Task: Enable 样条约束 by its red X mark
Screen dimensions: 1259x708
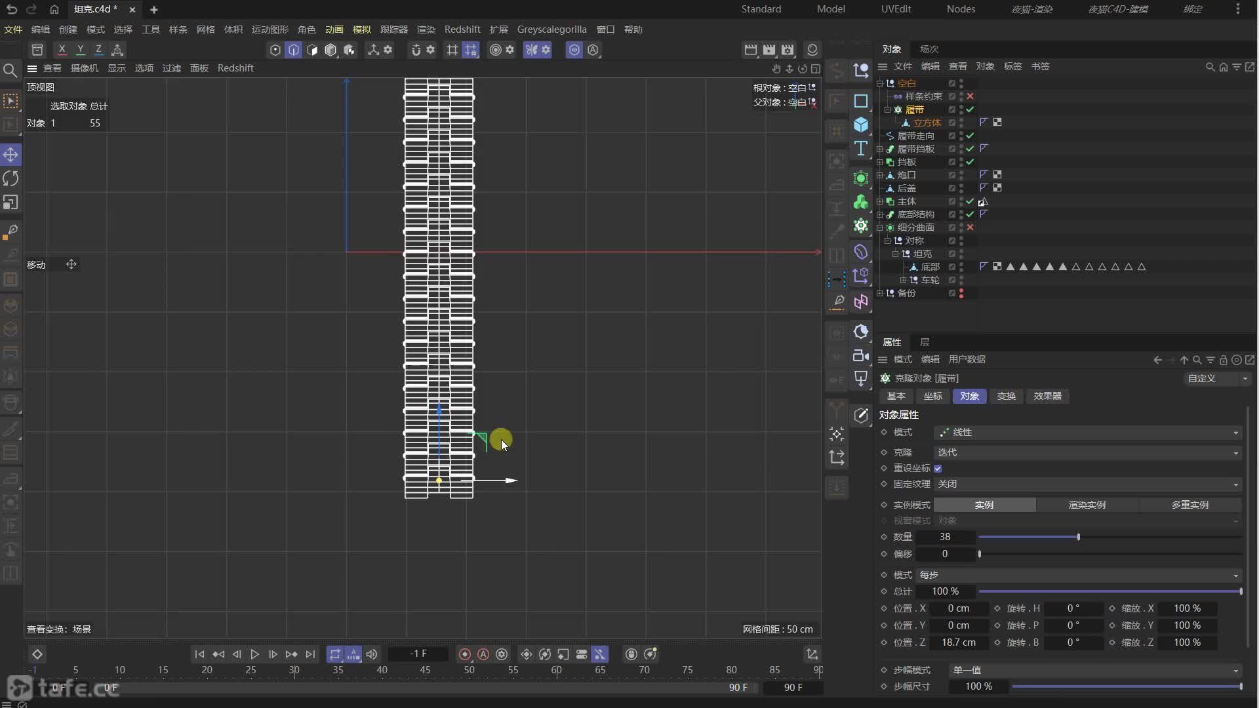Action: pyautogui.click(x=970, y=96)
